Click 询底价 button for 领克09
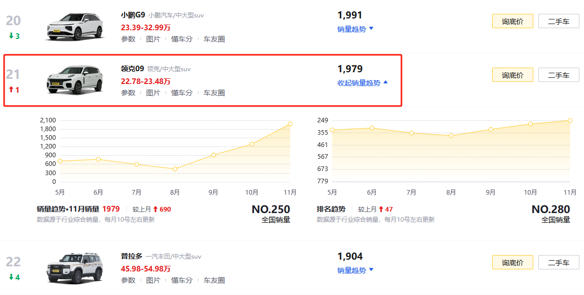Viewport: 584px width, 295px height. tap(513, 75)
